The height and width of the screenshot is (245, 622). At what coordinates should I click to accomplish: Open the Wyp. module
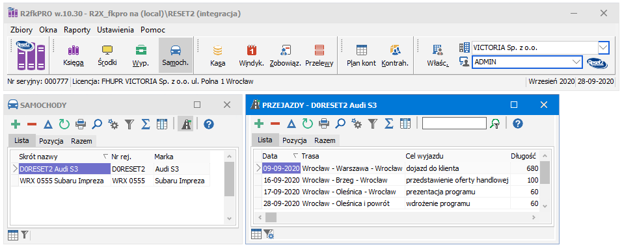(141, 55)
